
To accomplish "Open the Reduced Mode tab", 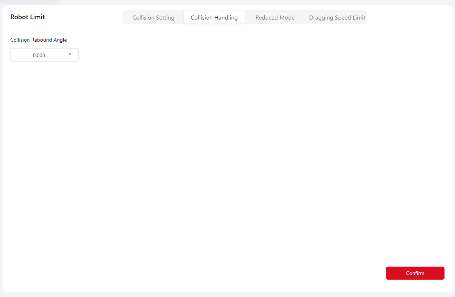I will point(275,17).
